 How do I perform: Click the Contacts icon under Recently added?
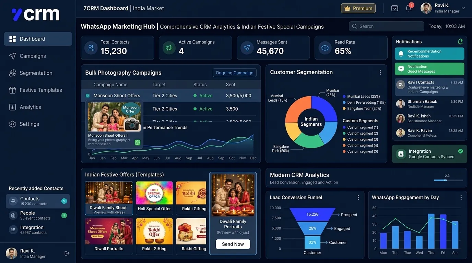(13, 201)
